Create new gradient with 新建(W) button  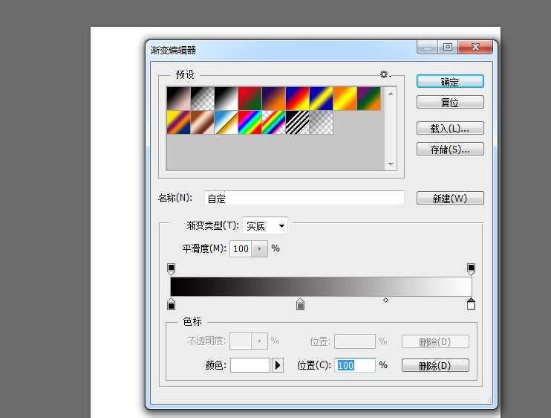pyautogui.click(x=450, y=198)
